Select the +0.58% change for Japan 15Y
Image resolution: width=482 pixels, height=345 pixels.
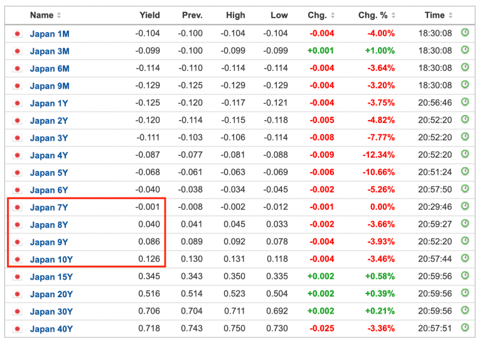pos(380,277)
